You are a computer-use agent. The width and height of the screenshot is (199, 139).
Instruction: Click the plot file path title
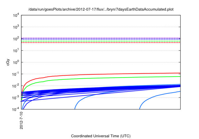click(x=101, y=10)
